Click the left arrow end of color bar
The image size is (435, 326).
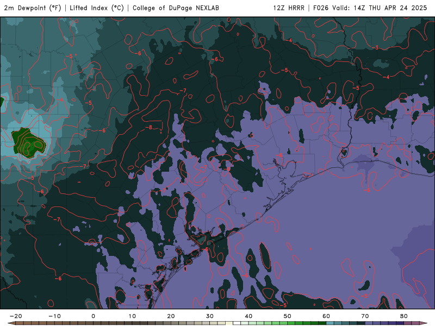(x=11, y=323)
